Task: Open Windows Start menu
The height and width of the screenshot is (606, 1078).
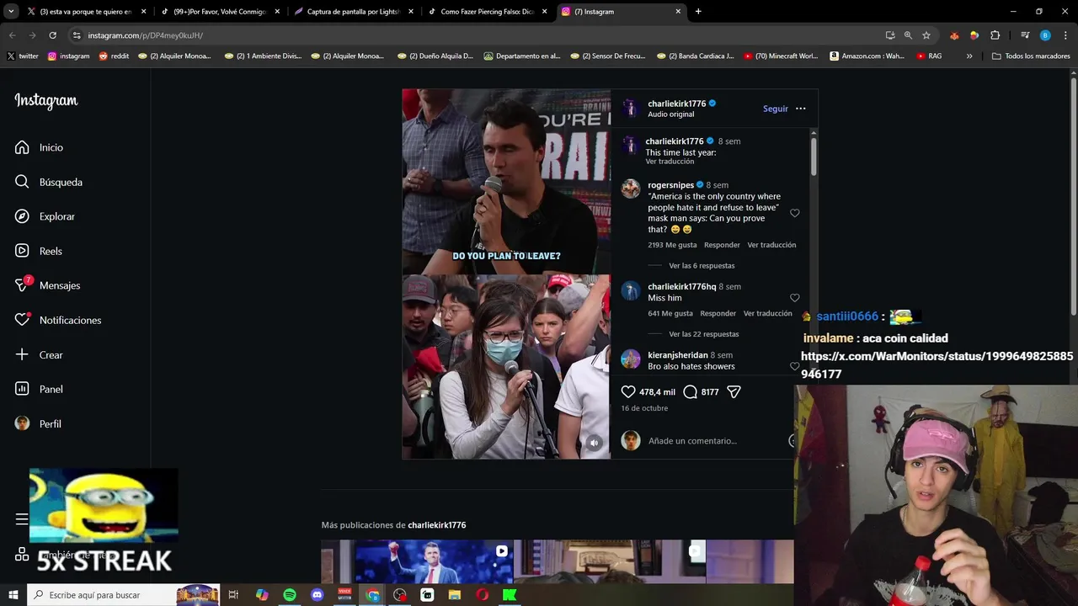Action: click(13, 595)
